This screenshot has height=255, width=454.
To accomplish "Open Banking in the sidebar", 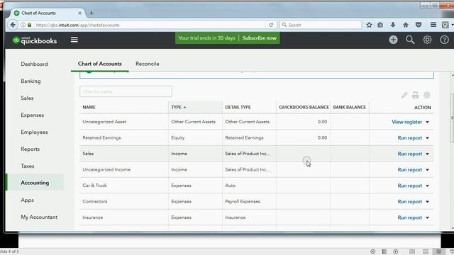I will click(x=31, y=81).
